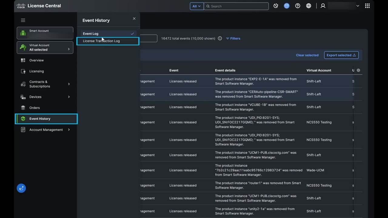Toggle dark mode moon icon
This screenshot has width=388, height=218.
(276, 6)
